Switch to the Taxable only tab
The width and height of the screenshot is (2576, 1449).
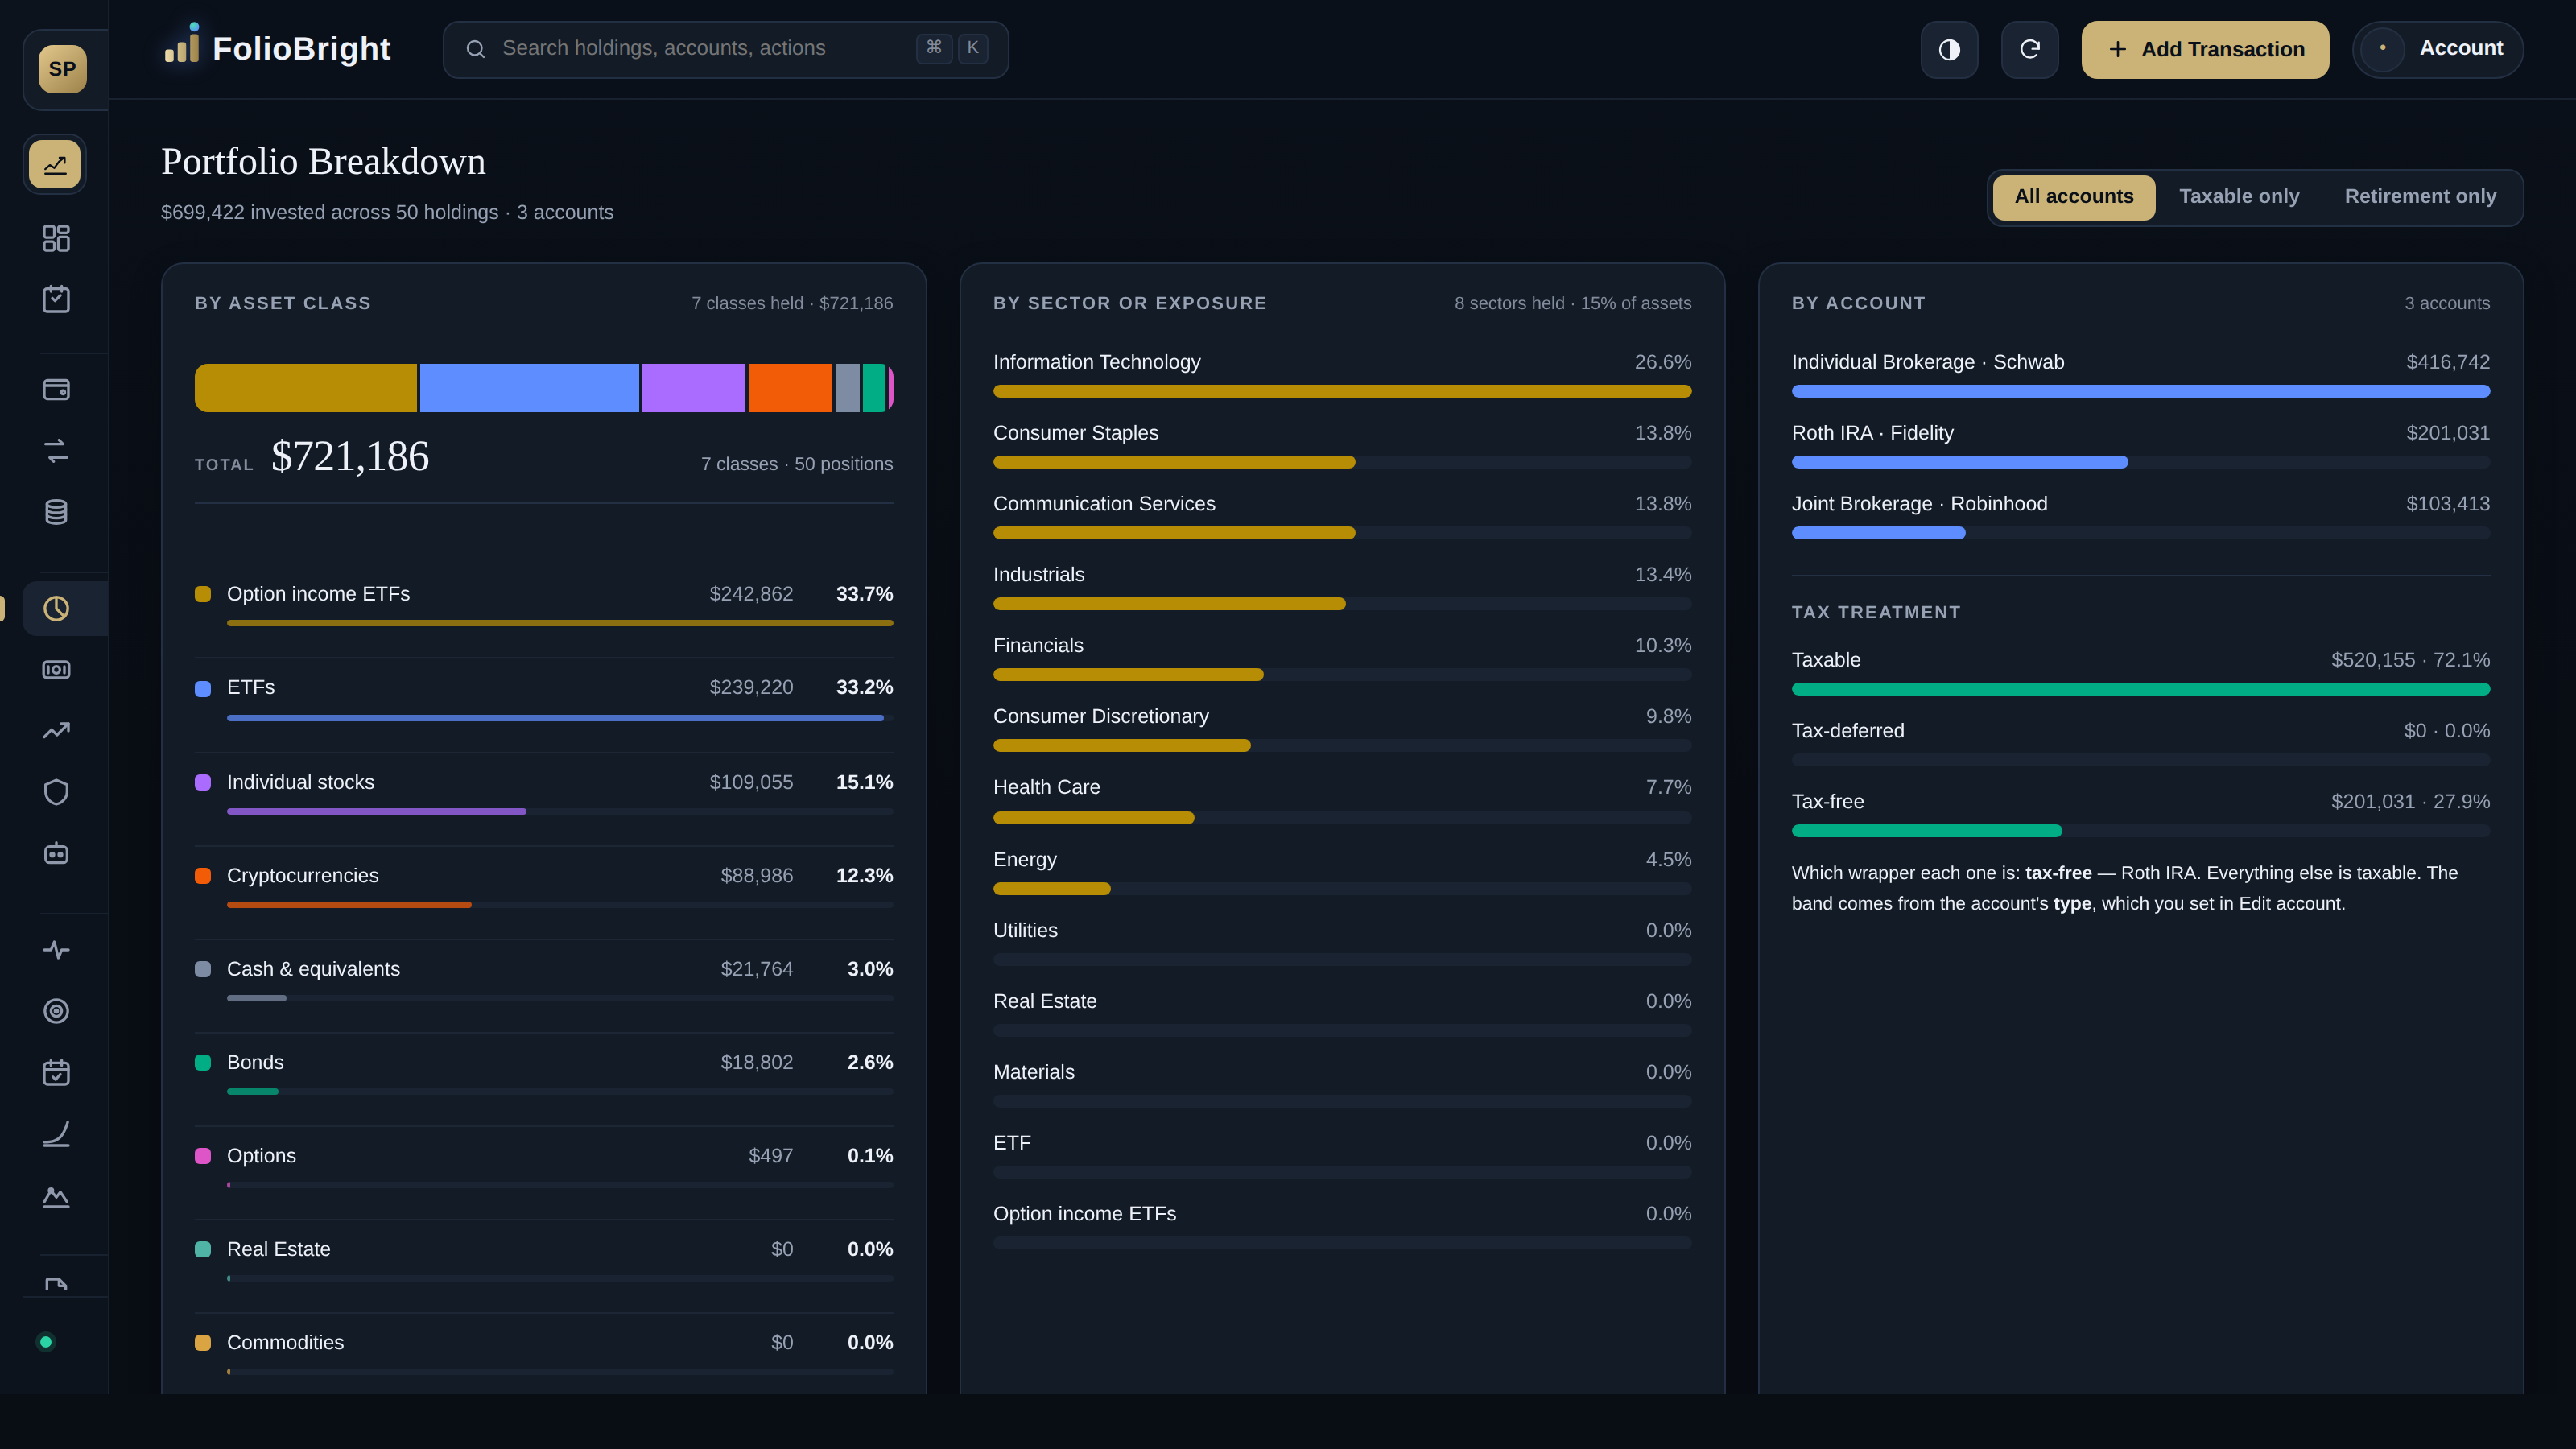click(x=2239, y=197)
